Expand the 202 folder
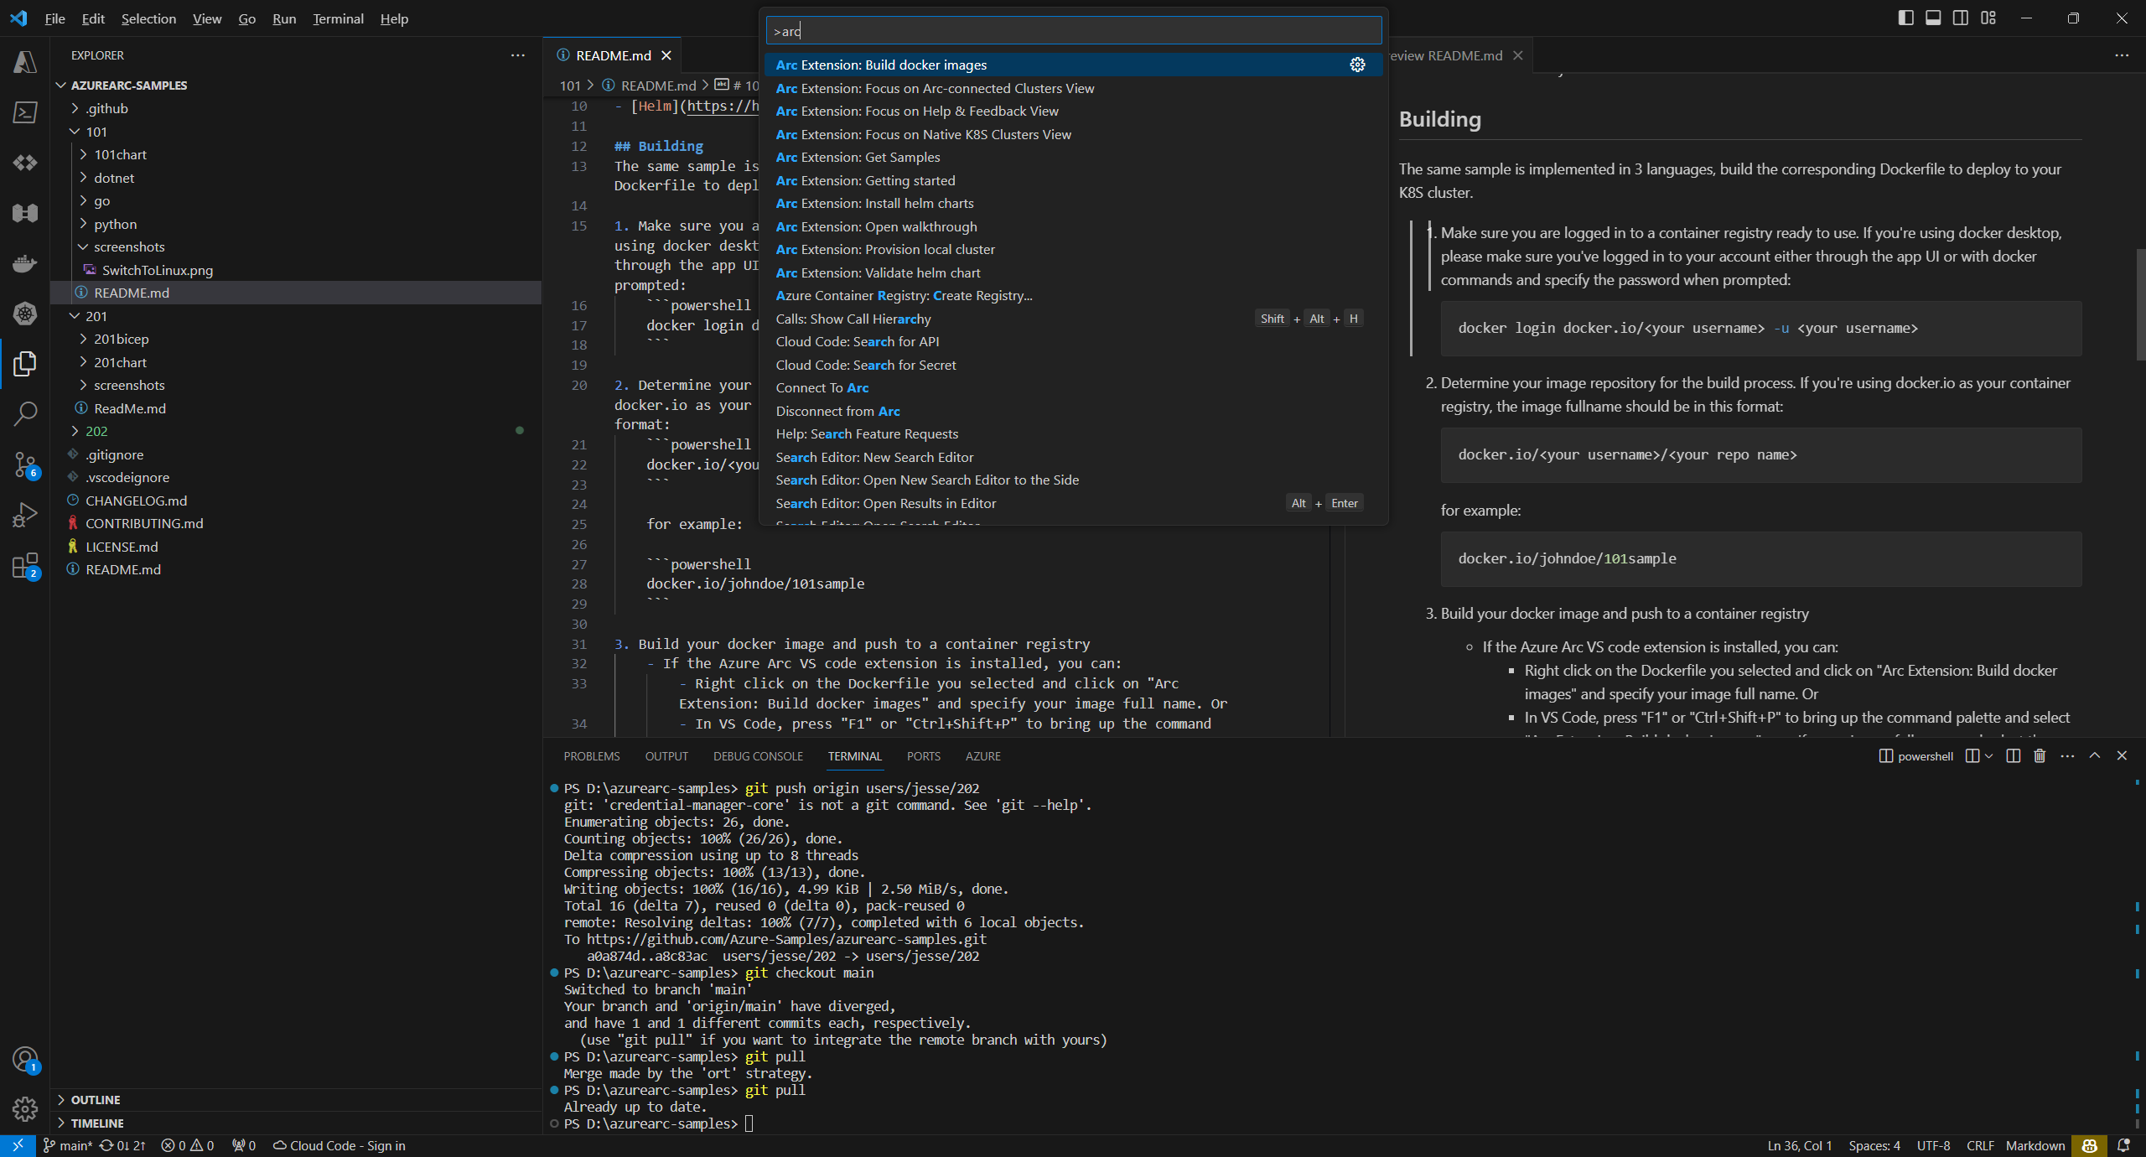This screenshot has height=1157, width=2146. pos(96,431)
